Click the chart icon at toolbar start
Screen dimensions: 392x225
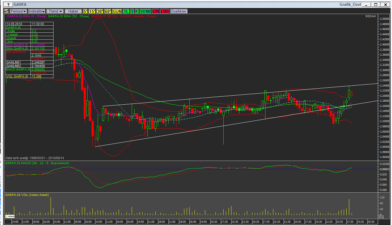click(x=6, y=11)
